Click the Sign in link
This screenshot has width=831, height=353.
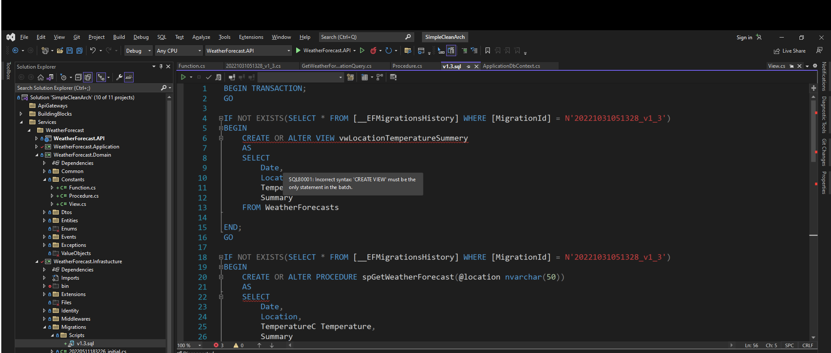(744, 38)
